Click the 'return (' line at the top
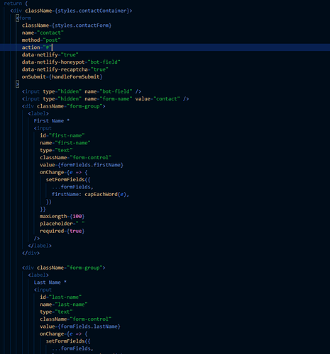The width and height of the screenshot is (330, 354). tap(16, 4)
